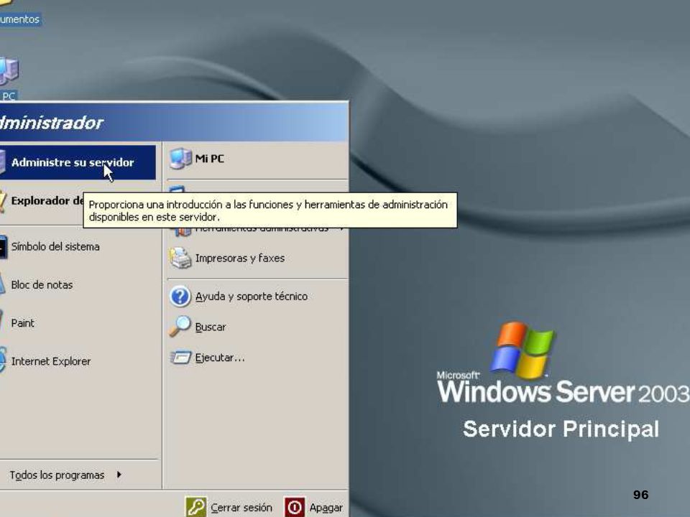Choose Buscar text entry

tap(211, 327)
